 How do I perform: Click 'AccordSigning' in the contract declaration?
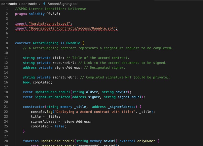click(x=46, y=43)
